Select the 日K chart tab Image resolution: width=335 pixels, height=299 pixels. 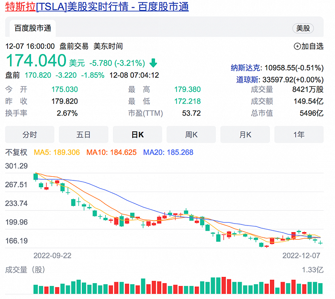[137, 135]
